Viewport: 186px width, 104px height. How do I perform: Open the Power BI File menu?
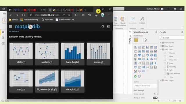(x=5, y=14)
